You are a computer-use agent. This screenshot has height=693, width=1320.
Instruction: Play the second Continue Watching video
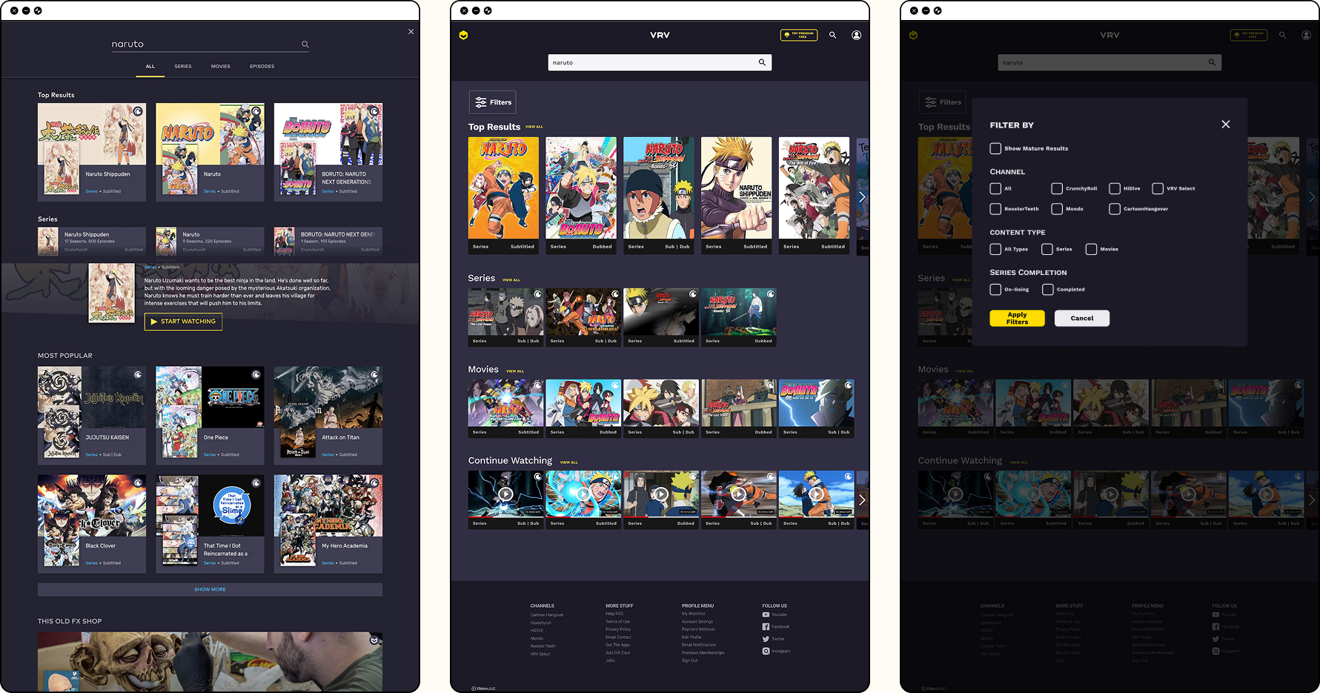(x=583, y=494)
